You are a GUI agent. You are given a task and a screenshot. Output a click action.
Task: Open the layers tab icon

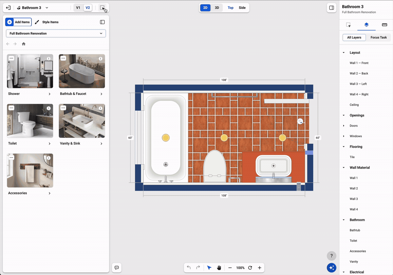pos(366,25)
